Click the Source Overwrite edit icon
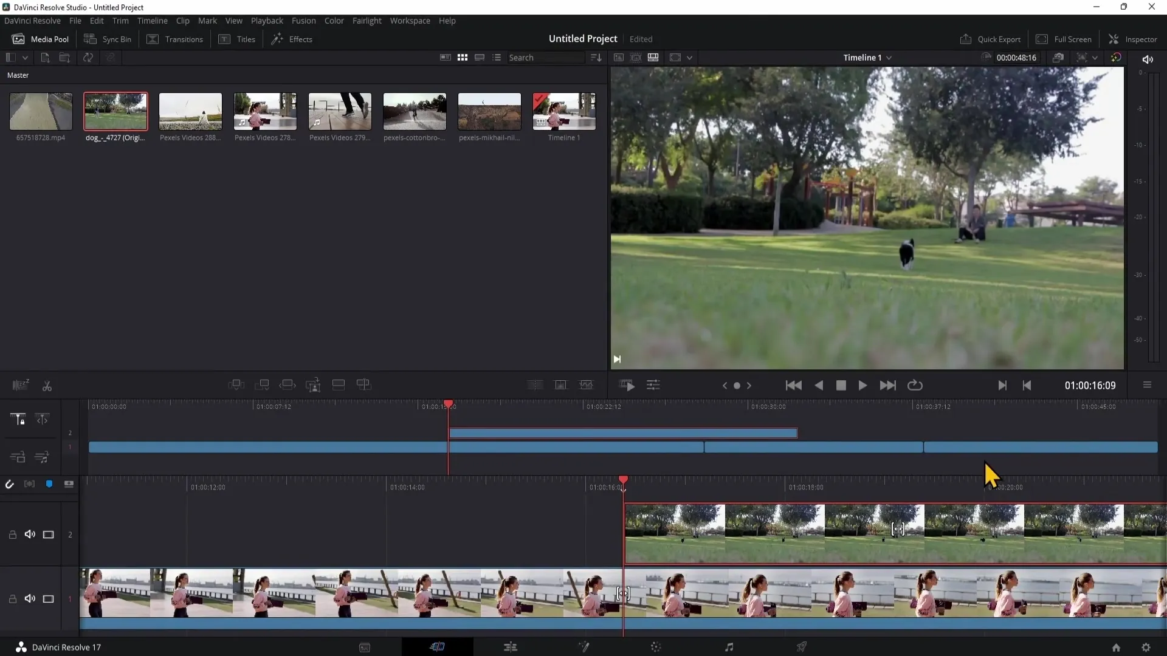This screenshot has width=1167, height=656. (x=364, y=385)
